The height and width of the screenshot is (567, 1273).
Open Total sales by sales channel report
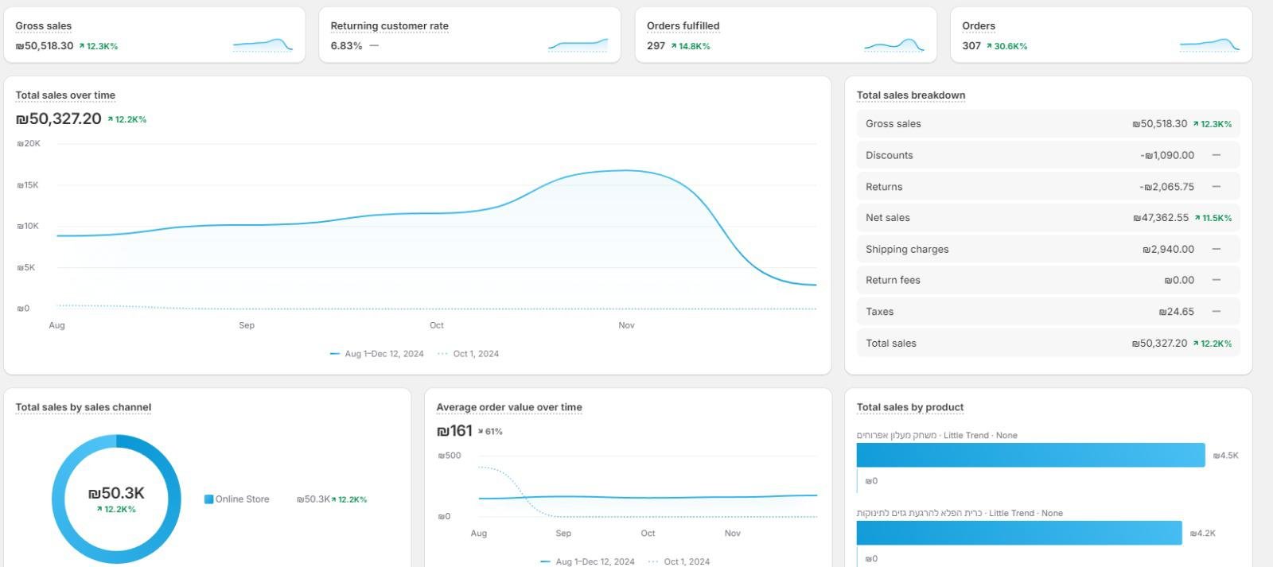click(83, 407)
